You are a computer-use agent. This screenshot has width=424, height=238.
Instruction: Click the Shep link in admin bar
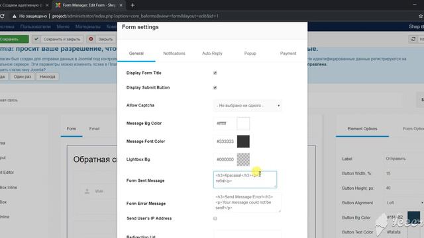coord(416,26)
